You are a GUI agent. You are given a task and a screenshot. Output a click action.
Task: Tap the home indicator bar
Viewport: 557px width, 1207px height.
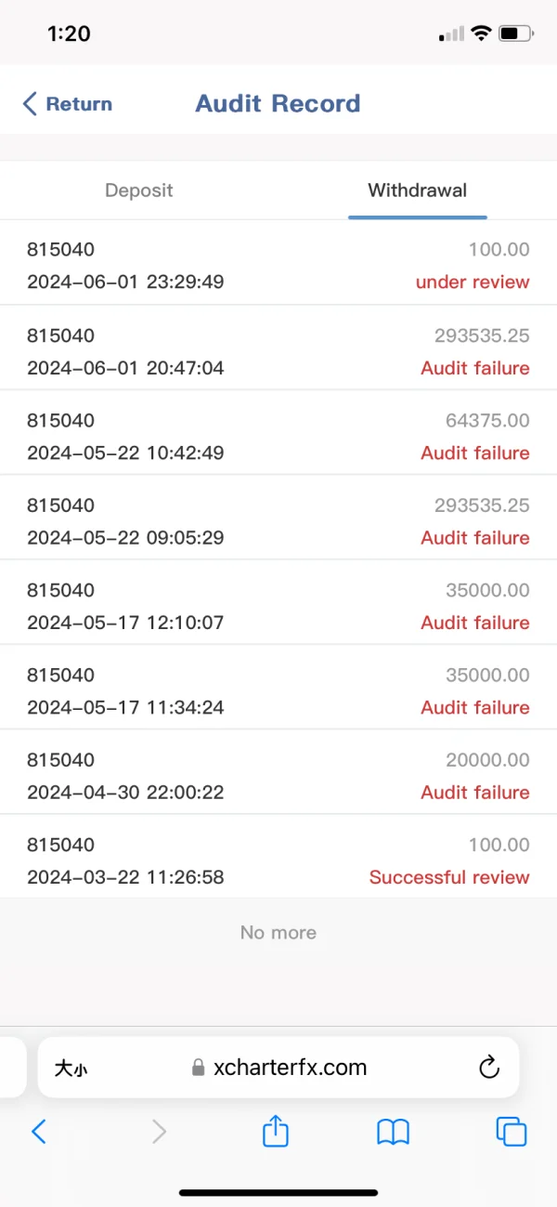278,1192
